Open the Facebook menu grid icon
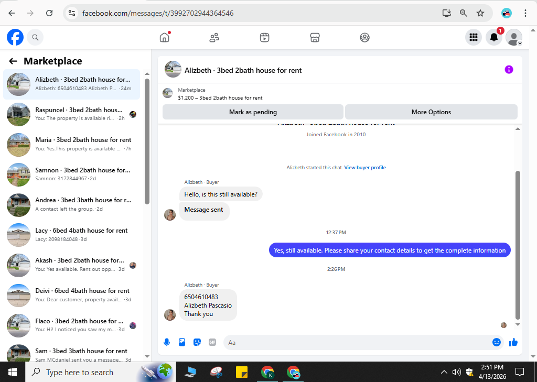The height and width of the screenshot is (382, 537). coord(474,37)
